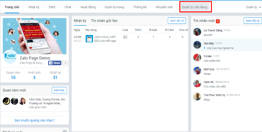The image size is (262, 132).
Task: Click the B/l ảnh column header
Action: (x=169, y=30)
